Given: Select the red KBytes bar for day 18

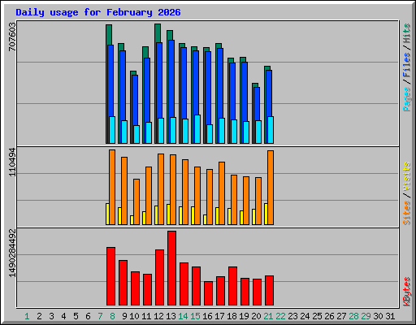Looking at the screenshot, I should pos(232,286).
